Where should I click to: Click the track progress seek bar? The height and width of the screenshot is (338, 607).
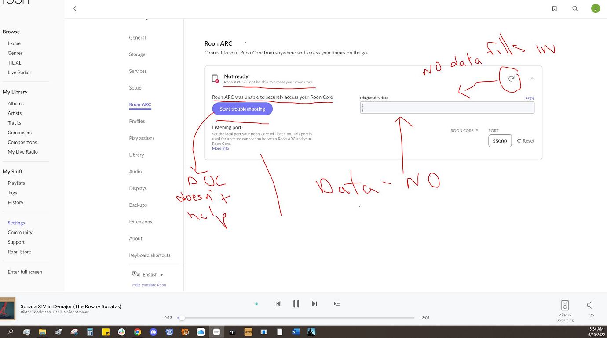pyautogui.click(x=297, y=318)
